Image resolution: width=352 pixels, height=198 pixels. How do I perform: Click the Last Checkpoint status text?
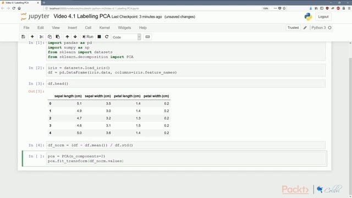136,17
